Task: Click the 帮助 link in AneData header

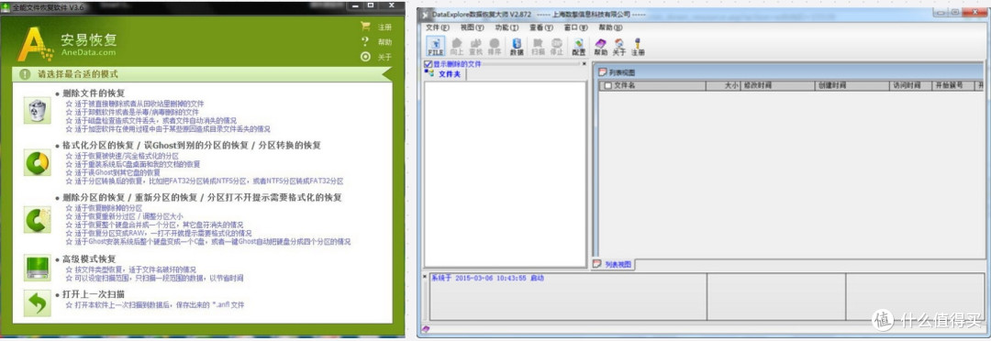Action: 384,42
